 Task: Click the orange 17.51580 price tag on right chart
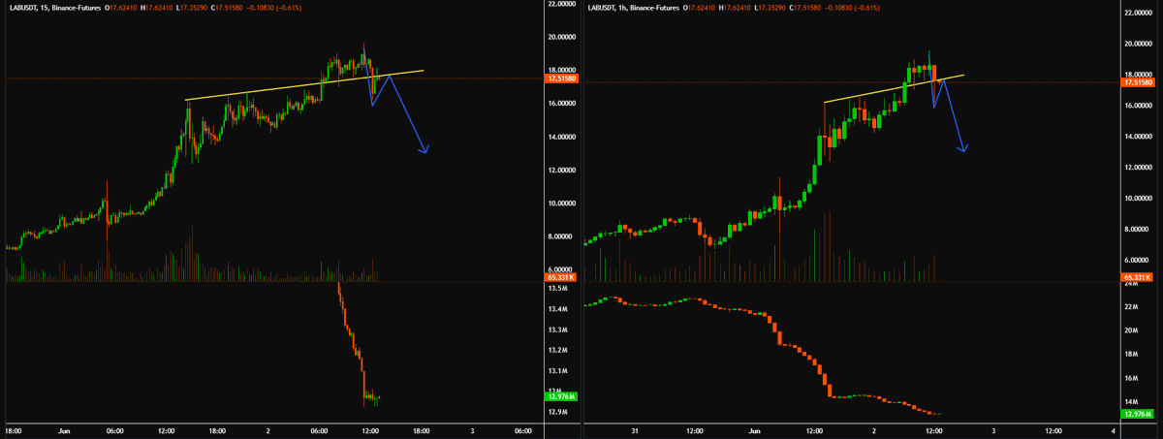point(1138,82)
